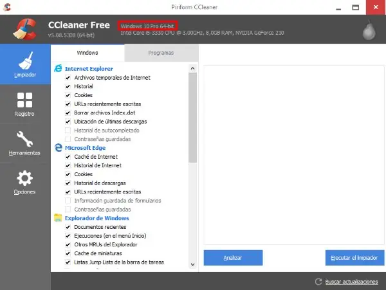Switch to the Windows tab
386x290 pixels.
tap(87, 53)
